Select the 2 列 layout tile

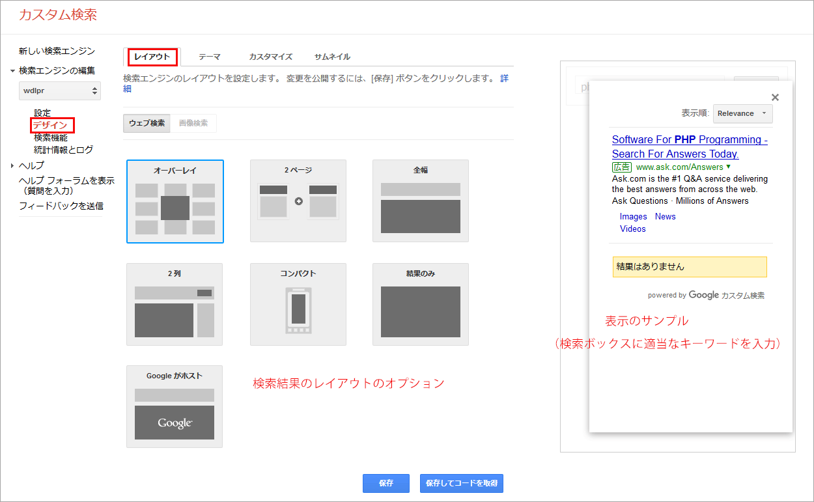[175, 304]
